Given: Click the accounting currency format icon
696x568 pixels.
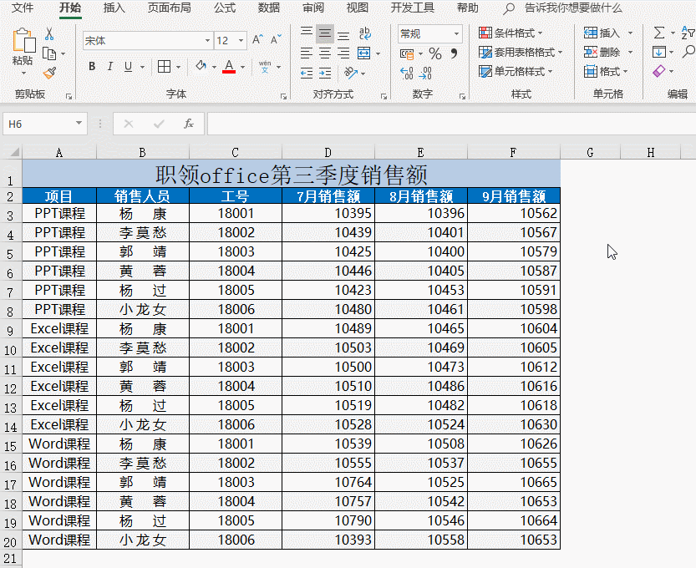Looking at the screenshot, I should coord(407,53).
